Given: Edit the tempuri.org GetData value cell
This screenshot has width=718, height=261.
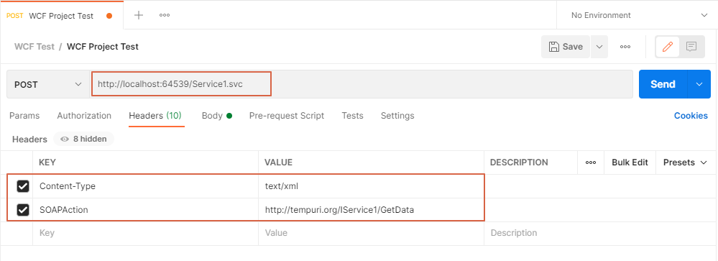Looking at the screenshot, I should tap(372, 210).
